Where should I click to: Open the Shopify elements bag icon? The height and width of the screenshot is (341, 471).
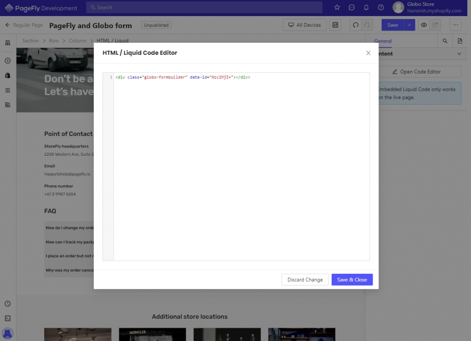coord(7,75)
